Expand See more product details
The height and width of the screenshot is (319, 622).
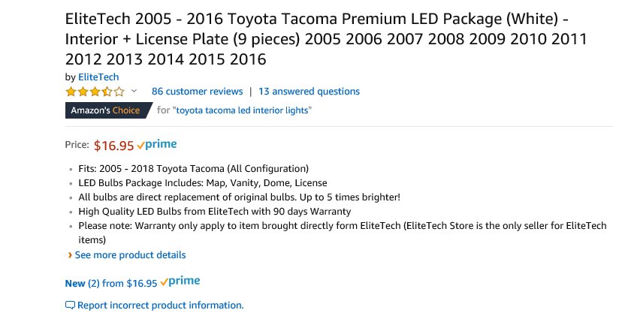(x=130, y=254)
